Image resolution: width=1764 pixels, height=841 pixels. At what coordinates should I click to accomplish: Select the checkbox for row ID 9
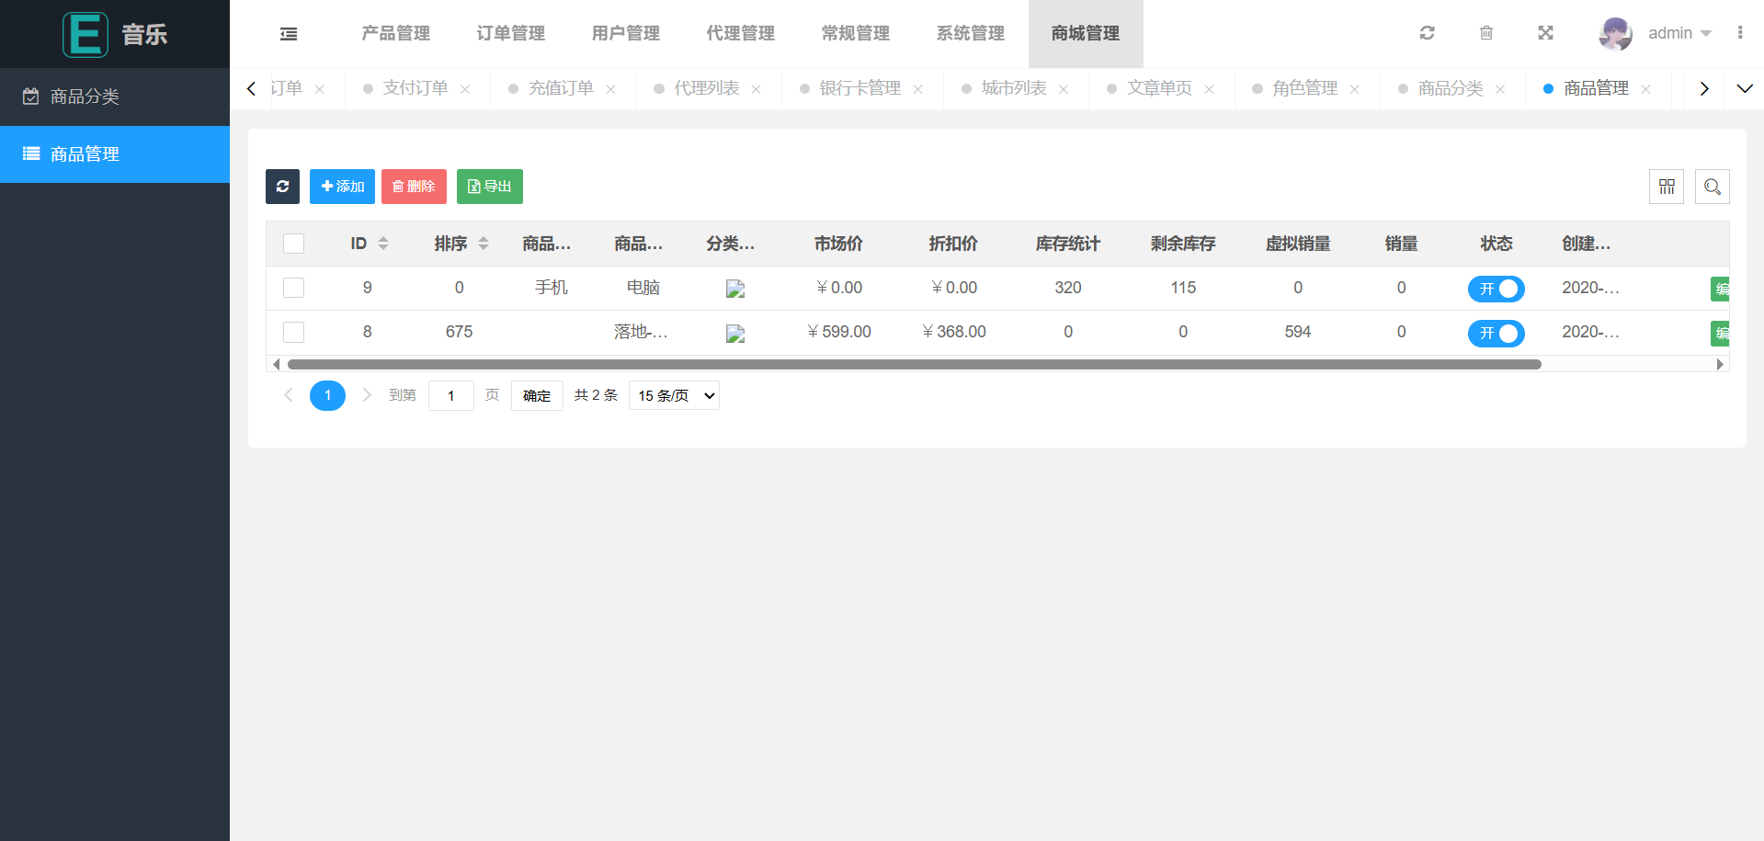[294, 288]
